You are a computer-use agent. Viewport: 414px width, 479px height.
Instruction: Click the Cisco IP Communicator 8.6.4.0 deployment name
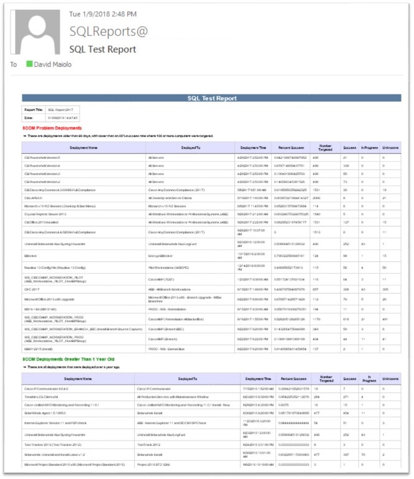tap(46, 389)
